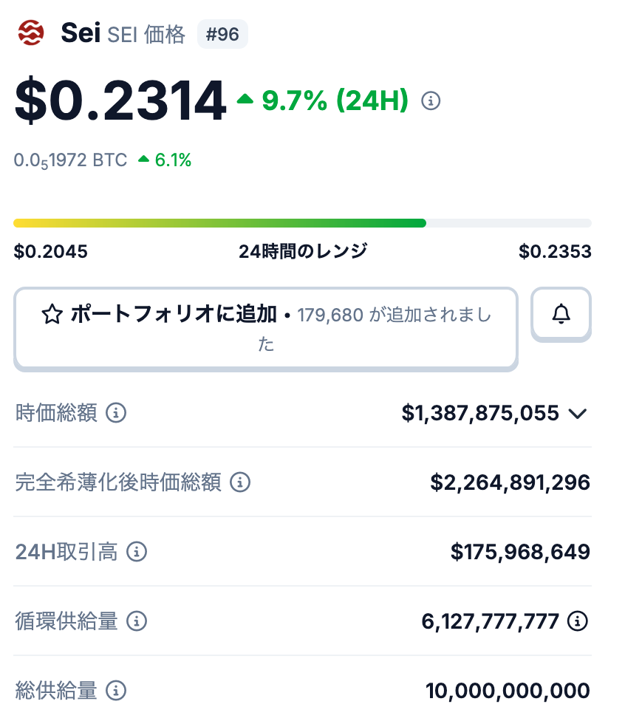Click the $0.2045 range low value
The height and width of the screenshot is (724, 625).
pos(50,252)
